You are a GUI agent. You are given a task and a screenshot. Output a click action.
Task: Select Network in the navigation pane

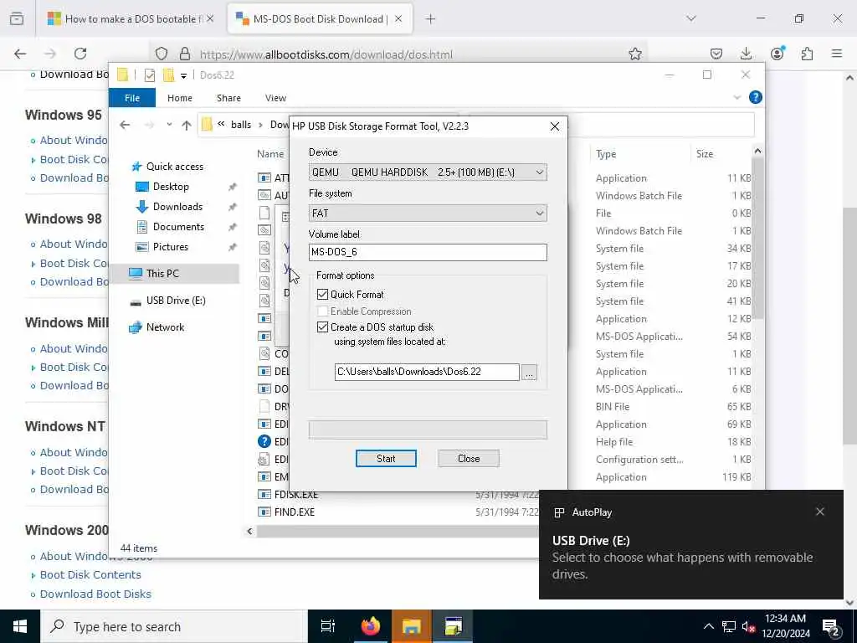point(165,327)
